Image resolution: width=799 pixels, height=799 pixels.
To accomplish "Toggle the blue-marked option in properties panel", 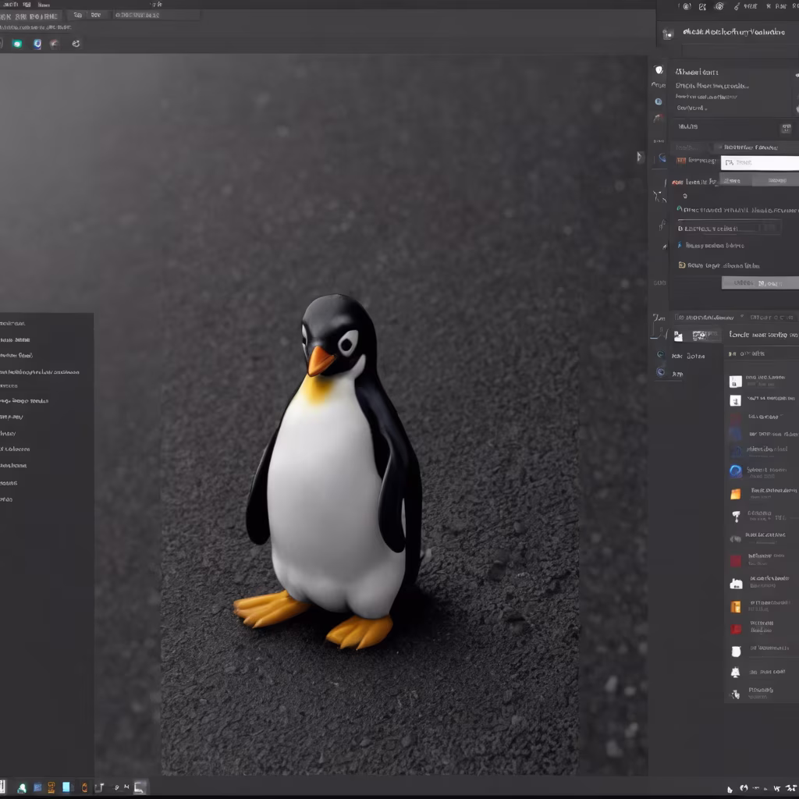I will (x=680, y=245).
